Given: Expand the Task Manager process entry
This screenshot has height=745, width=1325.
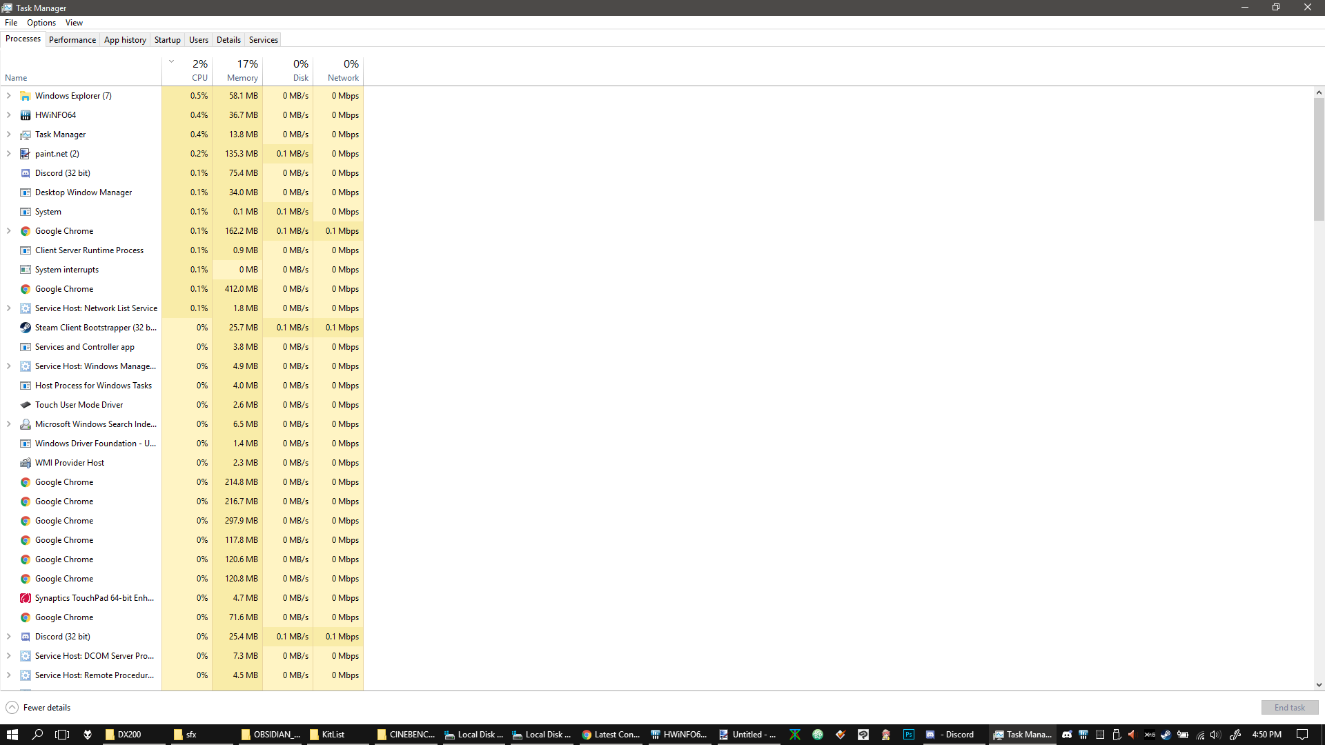Looking at the screenshot, I should pos(9,135).
